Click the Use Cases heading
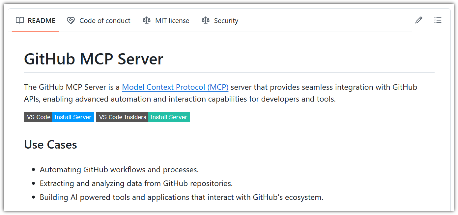Image resolution: width=458 pixels, height=215 pixels. tap(50, 145)
